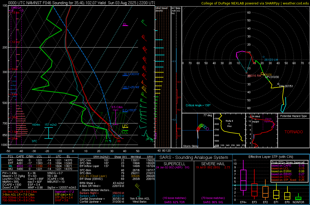Click the 'based on STPC' probability row

(288, 177)
